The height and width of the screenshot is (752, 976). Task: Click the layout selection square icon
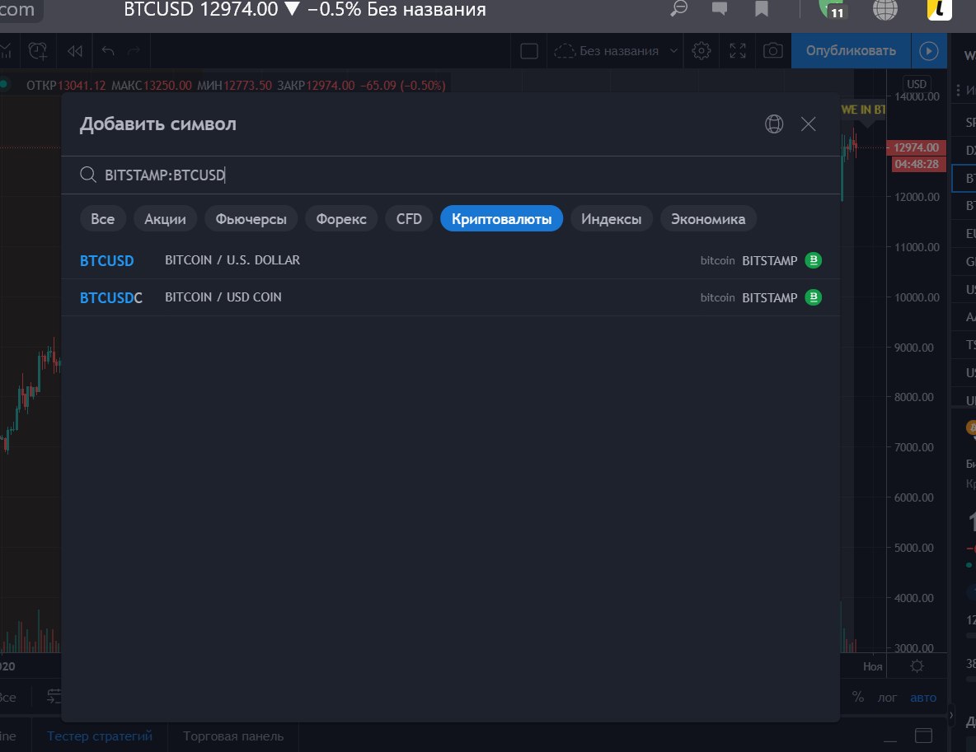pyautogui.click(x=529, y=50)
